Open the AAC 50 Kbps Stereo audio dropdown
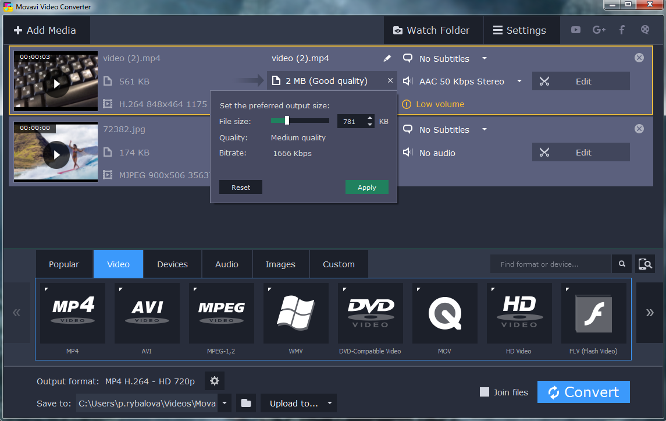 tap(519, 82)
